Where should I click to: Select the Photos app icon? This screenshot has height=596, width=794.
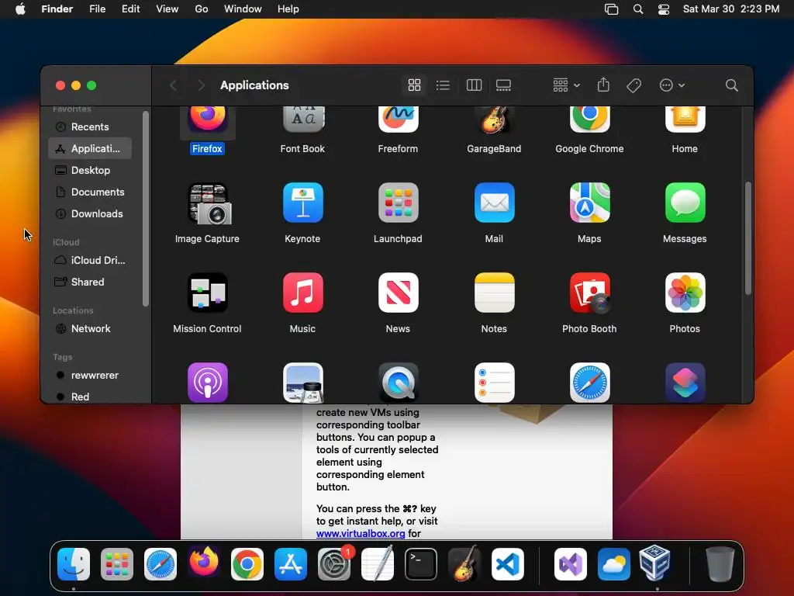[685, 293]
